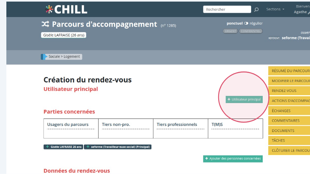This screenshot has width=310, height=174.
Task: Click the shuffle icon beside Parcours d'accompagnement
Action: point(45,24)
